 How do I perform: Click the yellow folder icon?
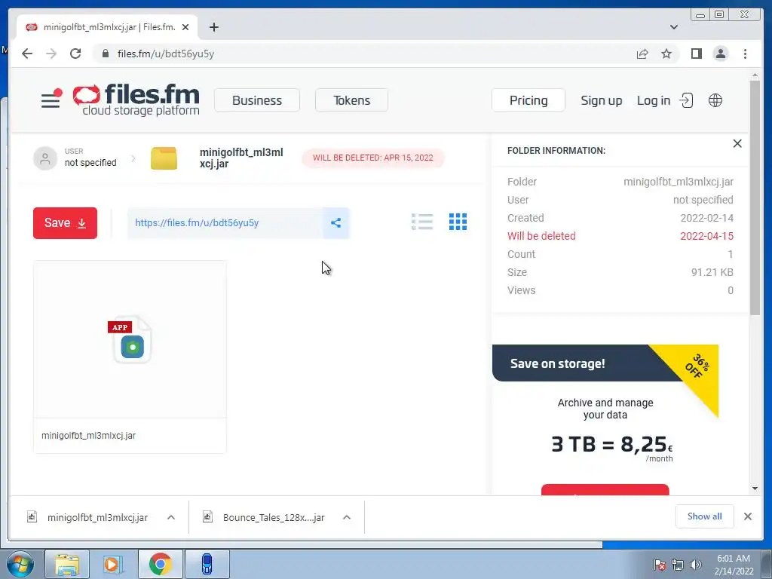pos(164,158)
